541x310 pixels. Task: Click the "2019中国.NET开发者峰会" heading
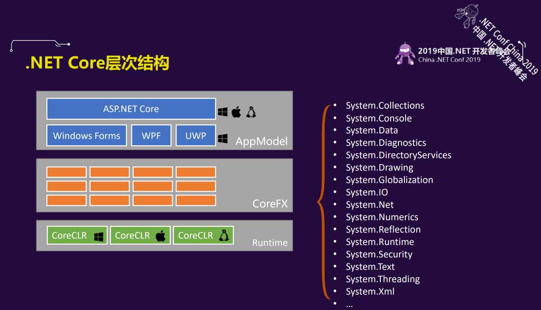click(x=464, y=52)
